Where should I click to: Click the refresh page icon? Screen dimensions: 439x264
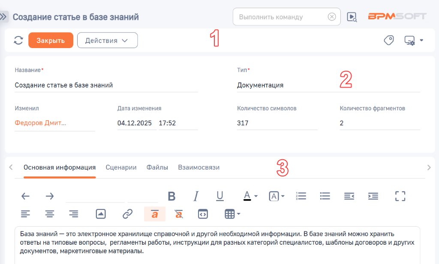(18, 40)
